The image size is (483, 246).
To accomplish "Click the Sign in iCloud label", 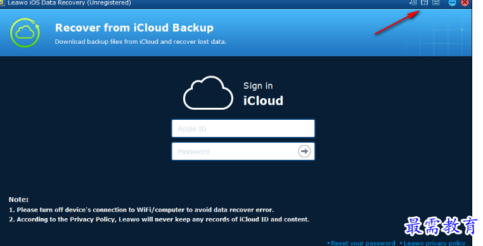I will pyautogui.click(x=263, y=94).
